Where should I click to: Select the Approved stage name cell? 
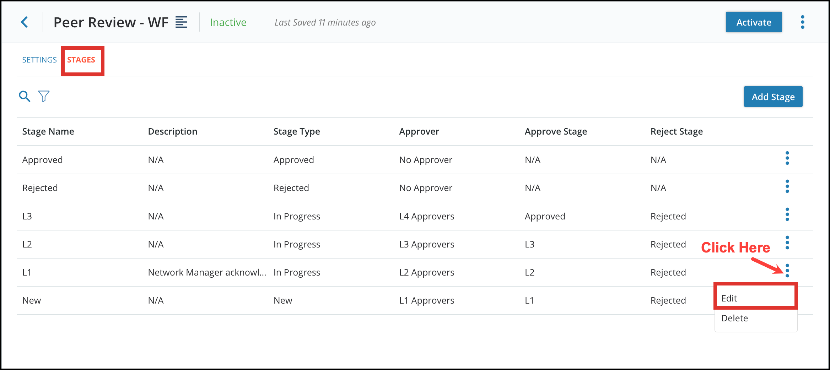(x=42, y=160)
